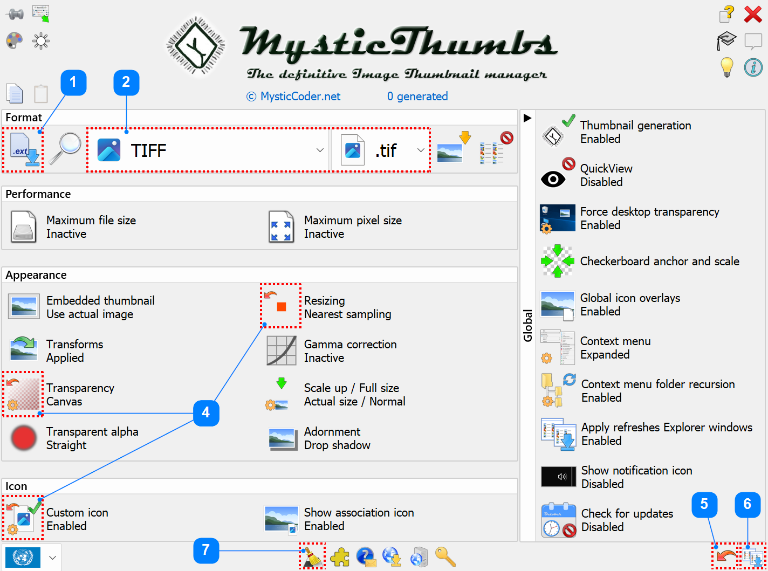Click the pushpin icon at top left
Image resolution: width=768 pixels, height=571 pixels.
coord(15,13)
